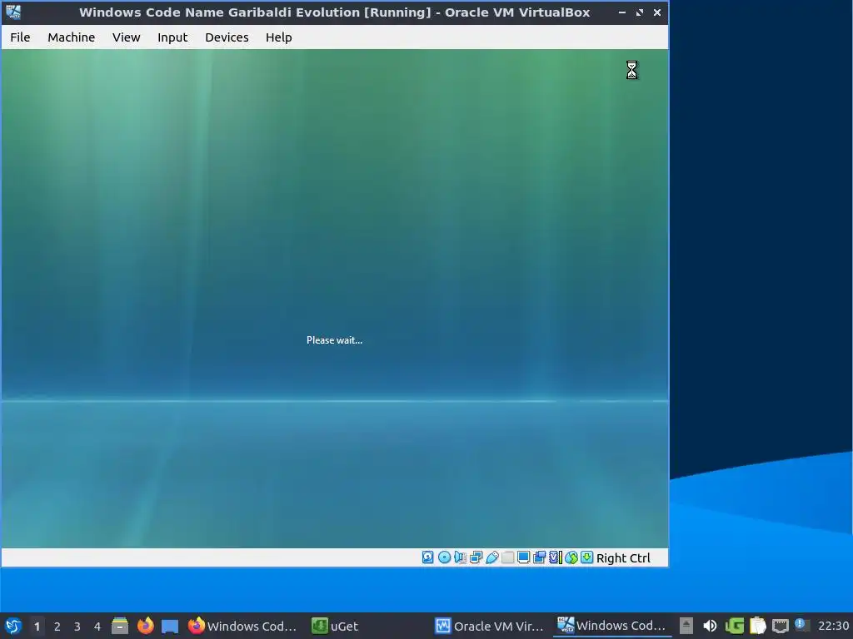853x639 pixels.
Task: Switch to Firefox Windows Cod... taskbar window
Action: tap(242, 626)
